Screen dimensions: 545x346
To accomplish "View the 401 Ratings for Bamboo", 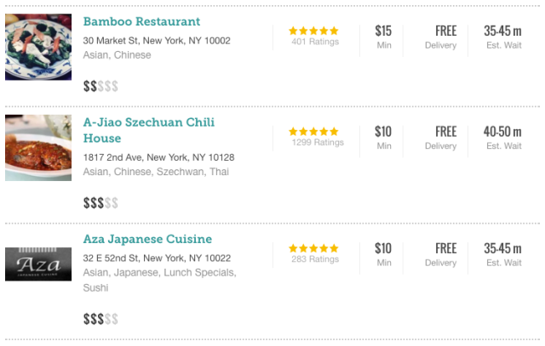I will point(314,42).
